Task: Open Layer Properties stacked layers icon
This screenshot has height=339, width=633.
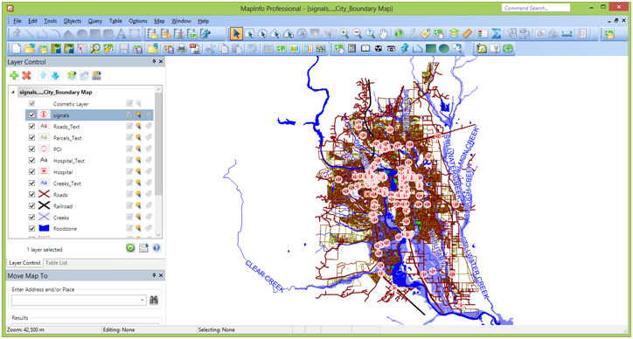Action: (x=72, y=75)
